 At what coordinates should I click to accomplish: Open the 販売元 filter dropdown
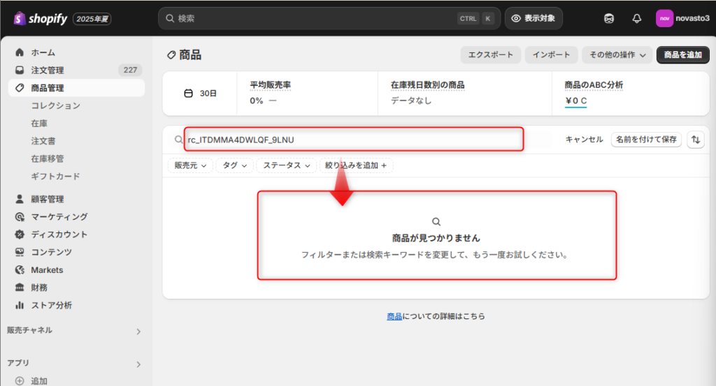click(x=190, y=165)
